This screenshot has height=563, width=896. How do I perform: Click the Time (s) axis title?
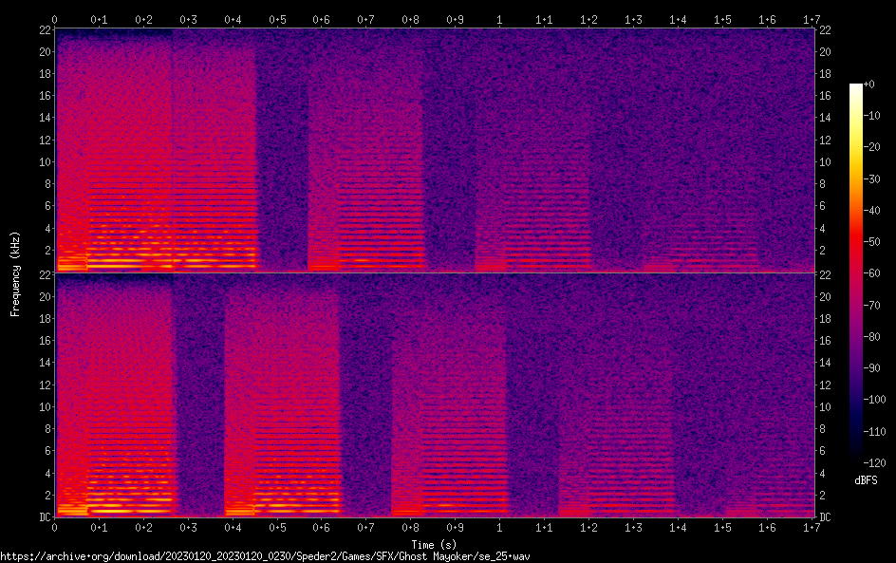[434, 544]
